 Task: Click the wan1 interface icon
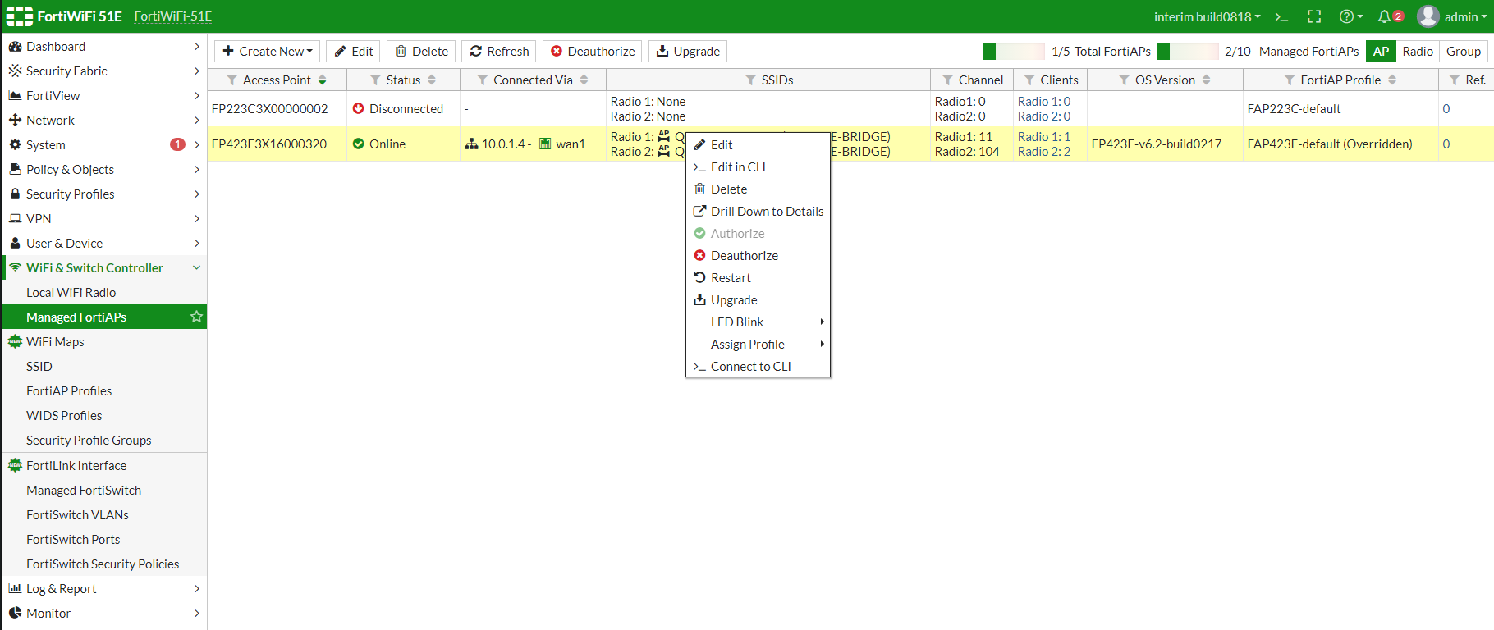pos(545,144)
